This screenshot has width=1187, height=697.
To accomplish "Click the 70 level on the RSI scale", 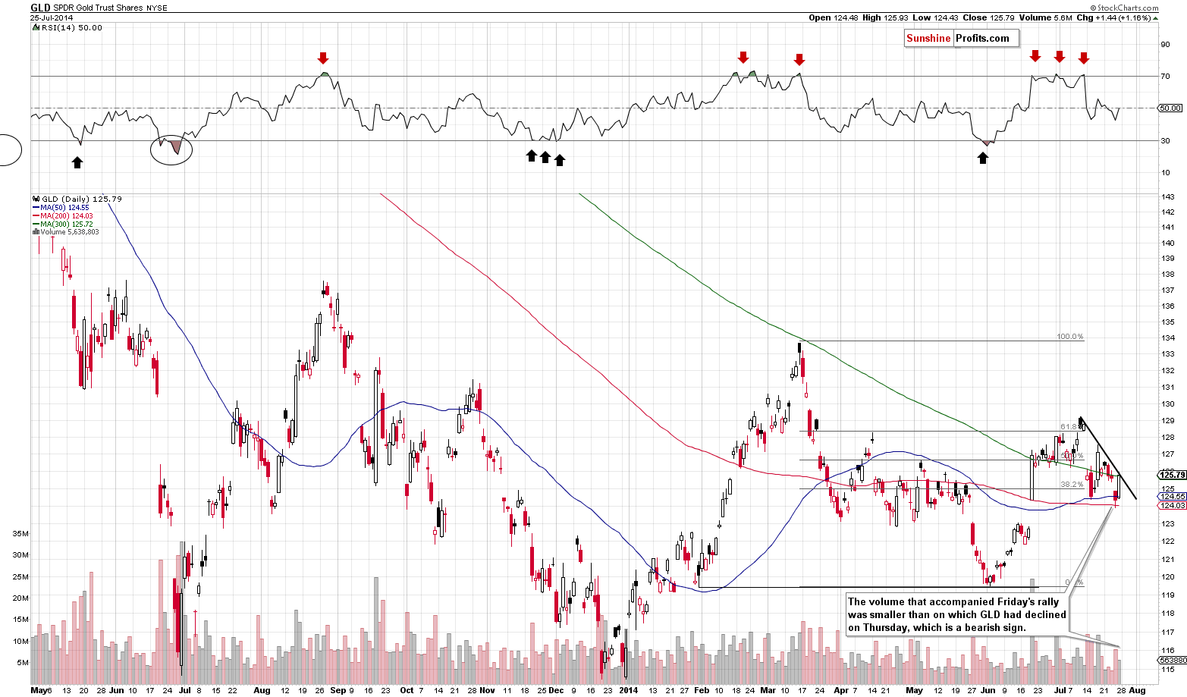I will tap(1166, 77).
